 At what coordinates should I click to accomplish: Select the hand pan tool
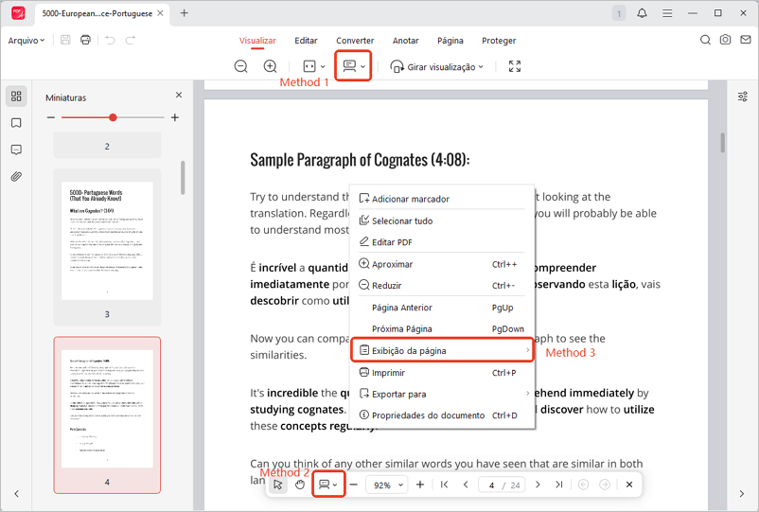click(300, 485)
